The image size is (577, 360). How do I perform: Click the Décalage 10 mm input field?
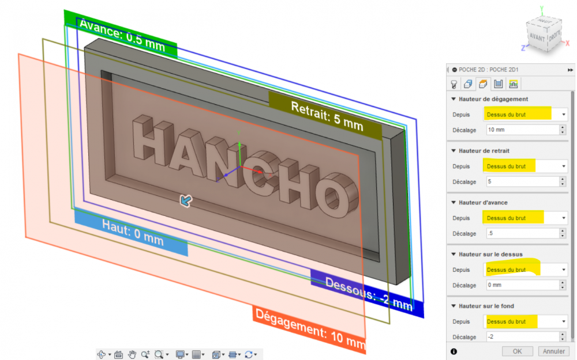click(x=523, y=130)
